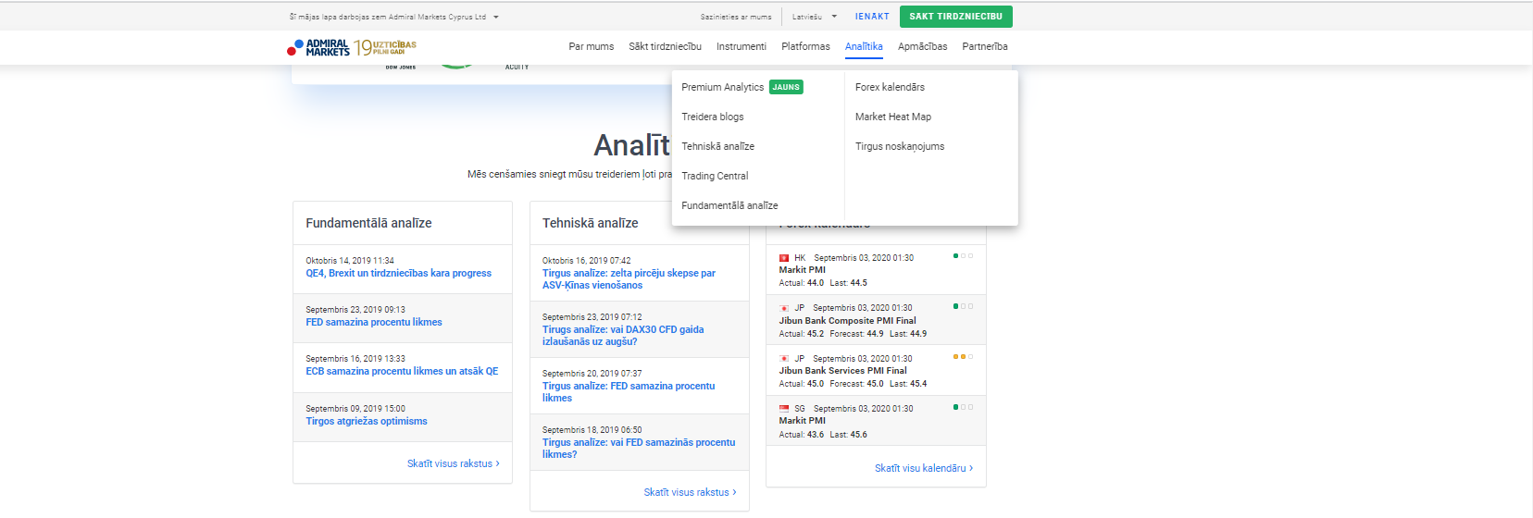Click the 19 years anniversary badge
The height and width of the screenshot is (518, 1533).
(385, 47)
